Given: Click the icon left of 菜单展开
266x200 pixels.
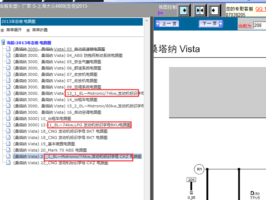Looking at the screenshot, I should tap(2, 30).
